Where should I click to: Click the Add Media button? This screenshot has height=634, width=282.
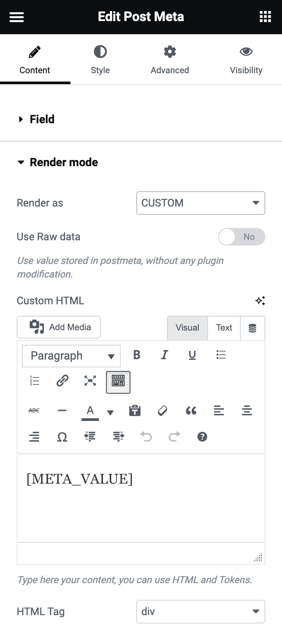[59, 327]
